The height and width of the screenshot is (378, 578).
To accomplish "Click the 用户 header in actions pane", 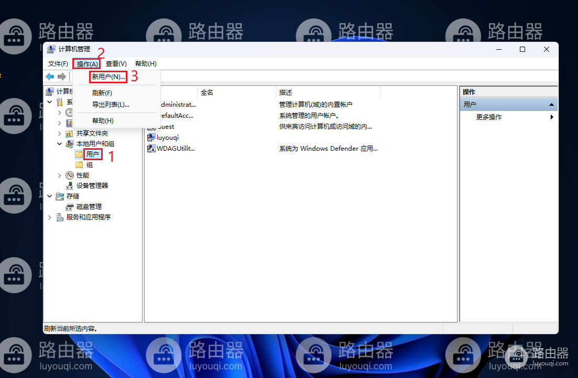I will 508,105.
